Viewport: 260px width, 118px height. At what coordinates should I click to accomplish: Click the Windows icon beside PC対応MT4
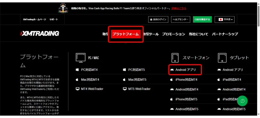coord(77,70)
